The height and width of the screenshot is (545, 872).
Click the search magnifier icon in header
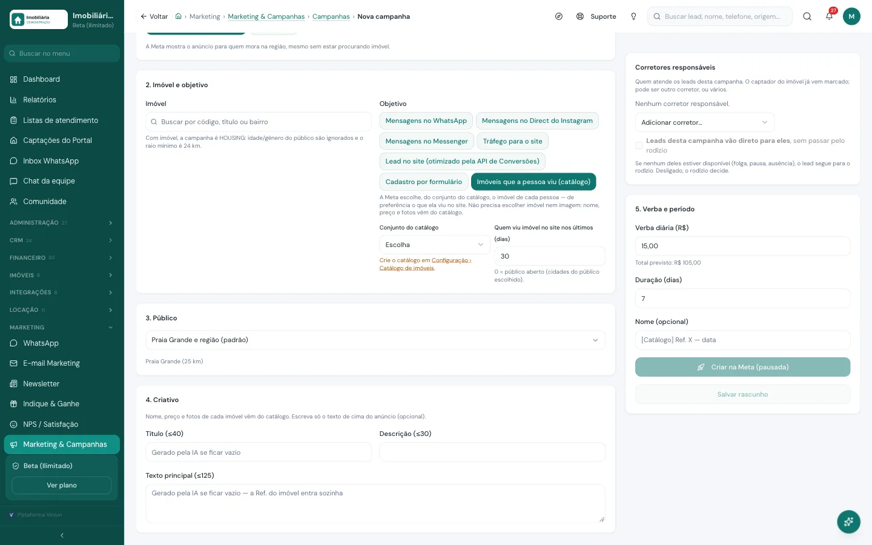tap(807, 16)
